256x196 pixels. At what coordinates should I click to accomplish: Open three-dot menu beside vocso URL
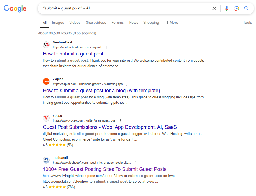pyautogui.click(x=121, y=121)
